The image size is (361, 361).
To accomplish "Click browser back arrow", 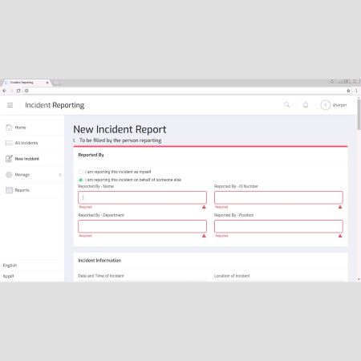I will 5,91.
